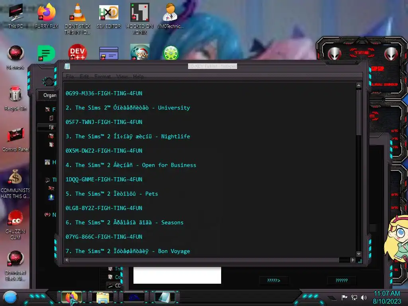Click the Notepad vertical scrollbar up arrow
This screenshot has width=408, height=306.
(359, 85)
